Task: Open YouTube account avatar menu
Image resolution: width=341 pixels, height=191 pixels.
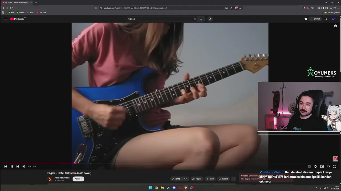Action: coord(333,19)
